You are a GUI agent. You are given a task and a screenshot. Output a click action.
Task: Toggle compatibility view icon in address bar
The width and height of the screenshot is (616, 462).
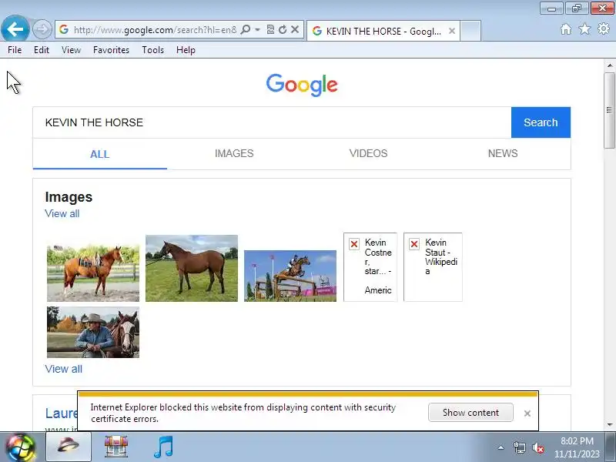tap(270, 29)
